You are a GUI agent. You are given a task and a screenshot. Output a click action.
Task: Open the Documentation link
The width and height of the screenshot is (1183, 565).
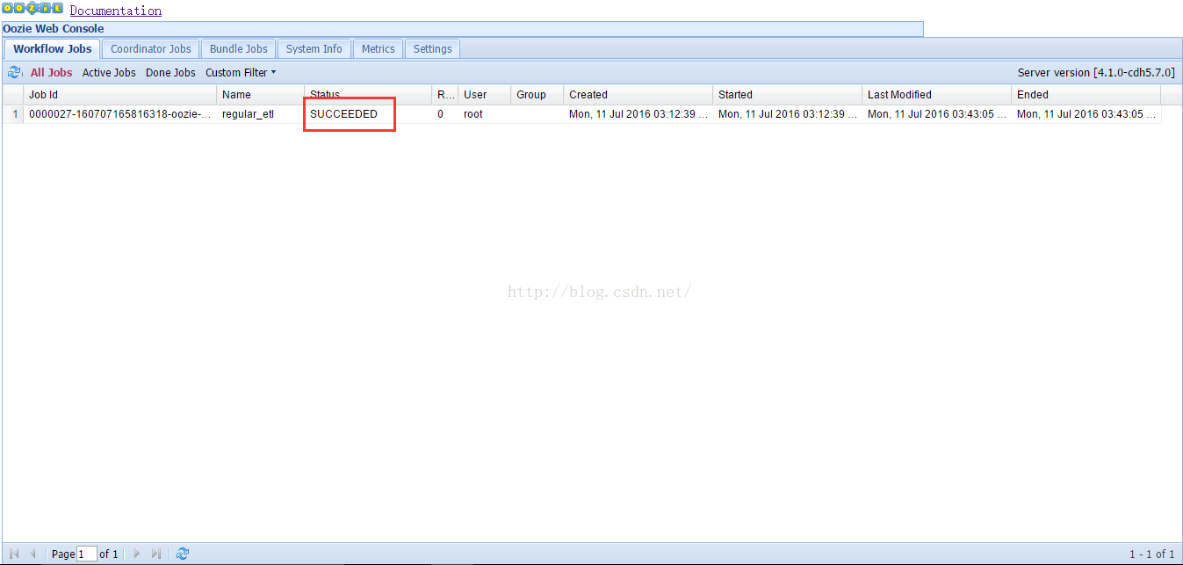[x=116, y=11]
